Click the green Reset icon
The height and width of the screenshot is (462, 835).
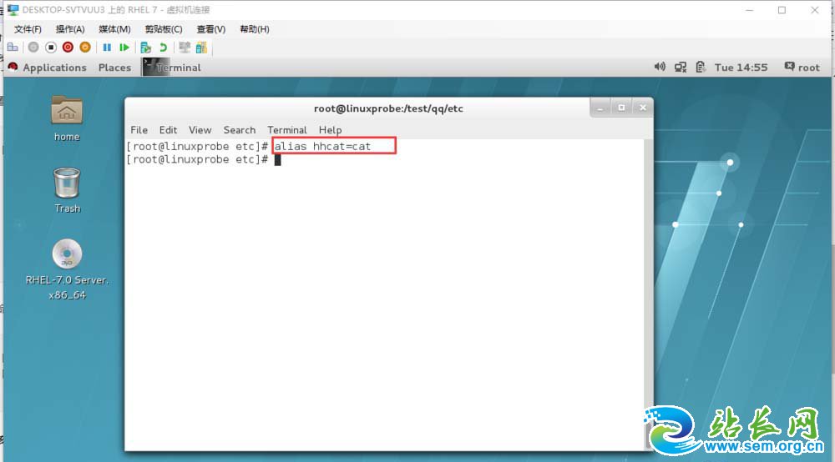(x=124, y=48)
